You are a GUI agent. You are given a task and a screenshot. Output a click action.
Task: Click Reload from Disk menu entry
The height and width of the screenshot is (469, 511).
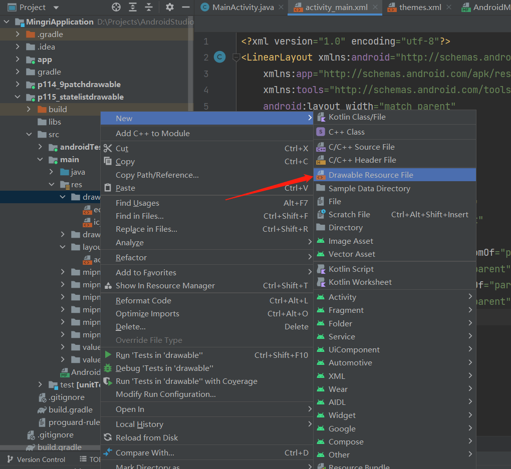coord(147,438)
